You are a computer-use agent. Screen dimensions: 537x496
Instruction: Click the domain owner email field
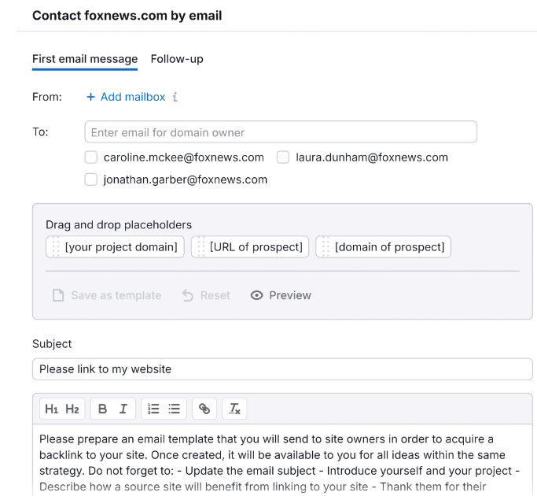point(280,132)
